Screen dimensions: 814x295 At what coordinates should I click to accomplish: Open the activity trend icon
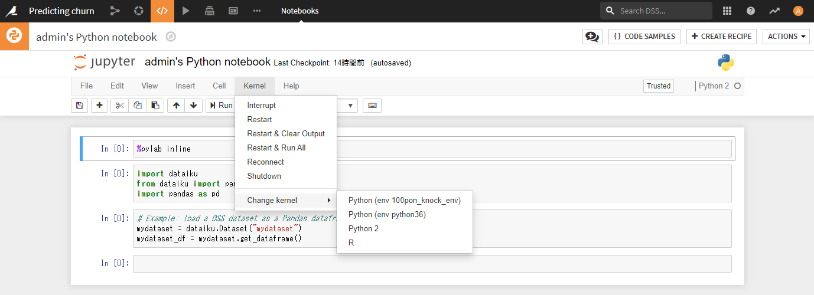774,11
